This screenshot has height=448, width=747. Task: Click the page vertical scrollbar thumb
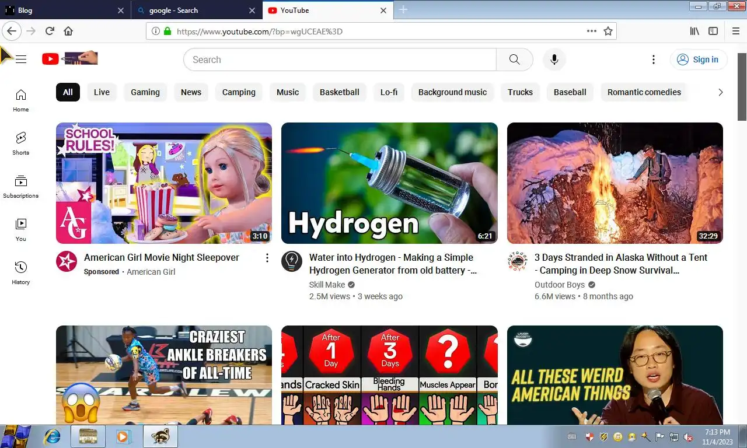point(742,87)
